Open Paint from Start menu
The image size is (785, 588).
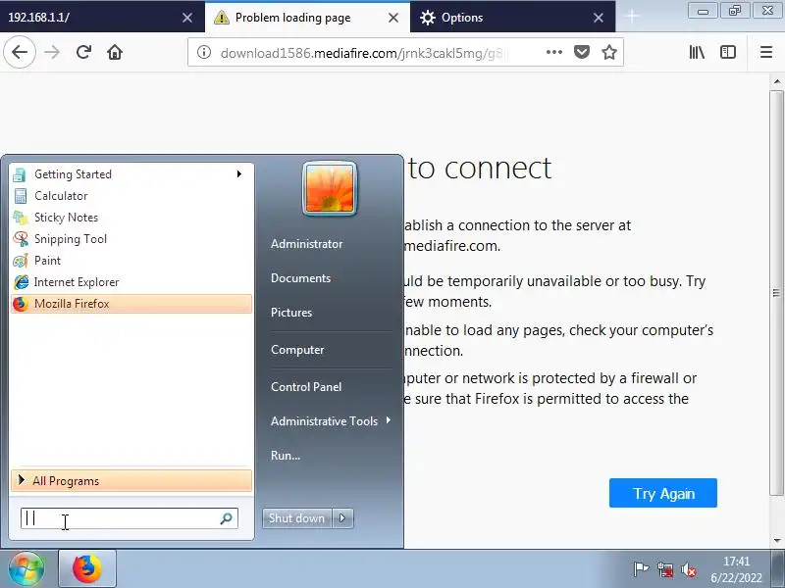point(131,260)
